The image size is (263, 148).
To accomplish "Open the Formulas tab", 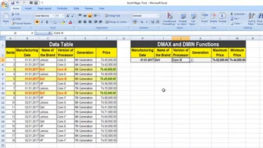I will [x=62, y=8].
